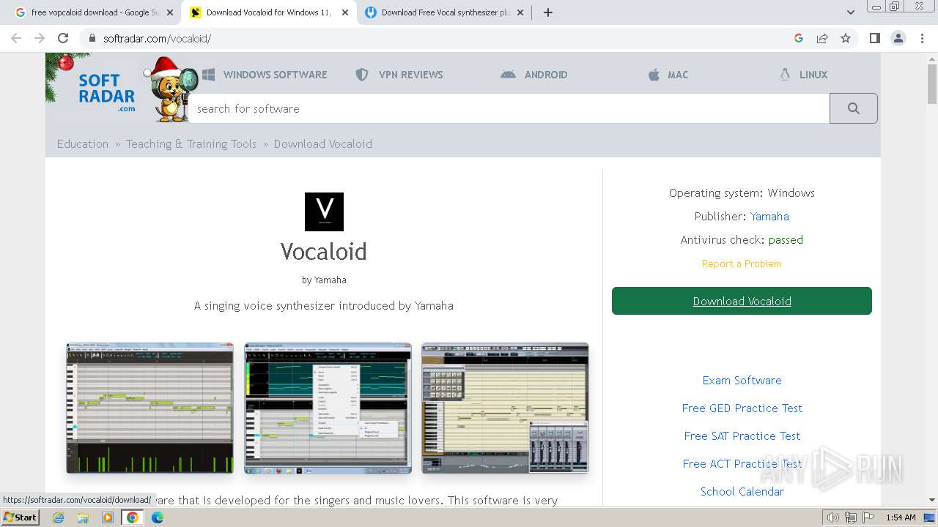This screenshot has height=527, width=938.
Task: Click the Chrome taskbar icon
Action: click(133, 517)
